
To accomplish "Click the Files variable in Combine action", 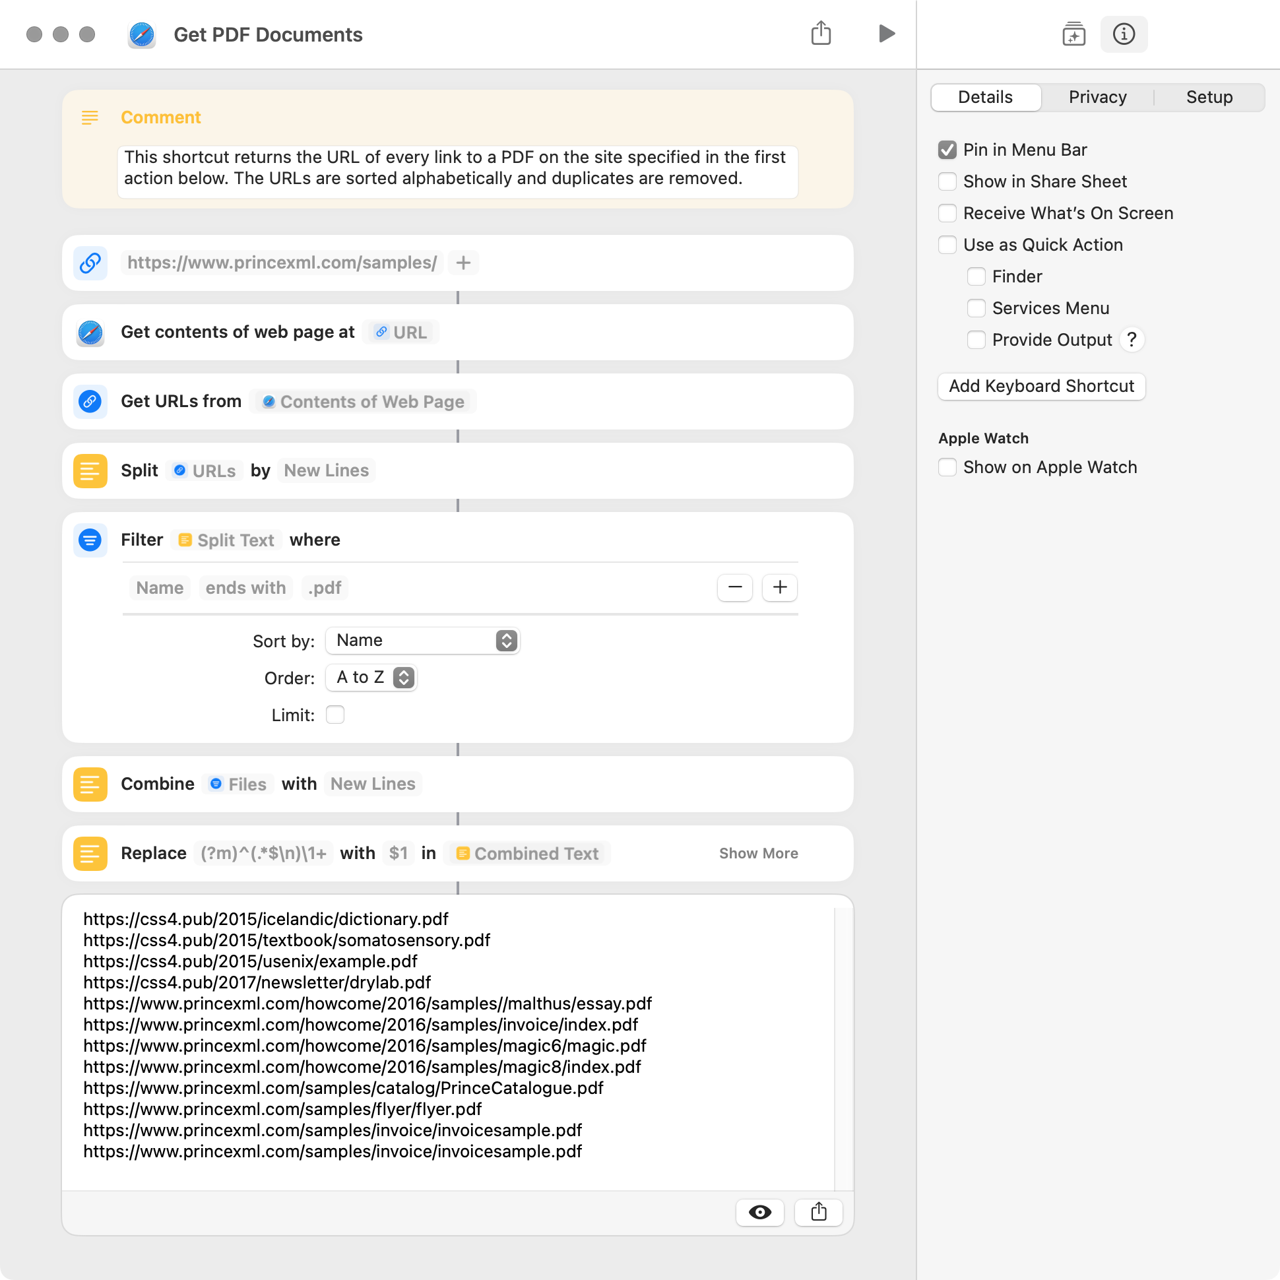I will click(238, 784).
